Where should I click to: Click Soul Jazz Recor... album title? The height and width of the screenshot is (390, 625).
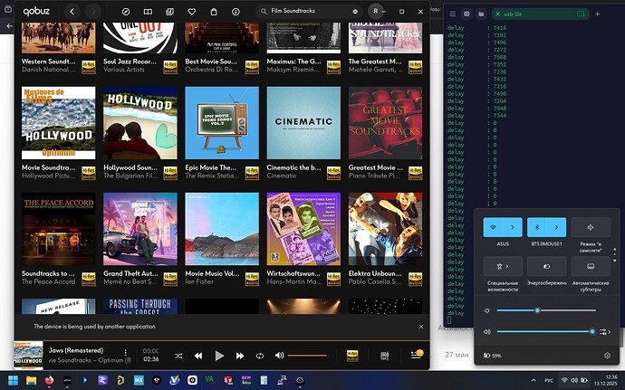(x=130, y=62)
